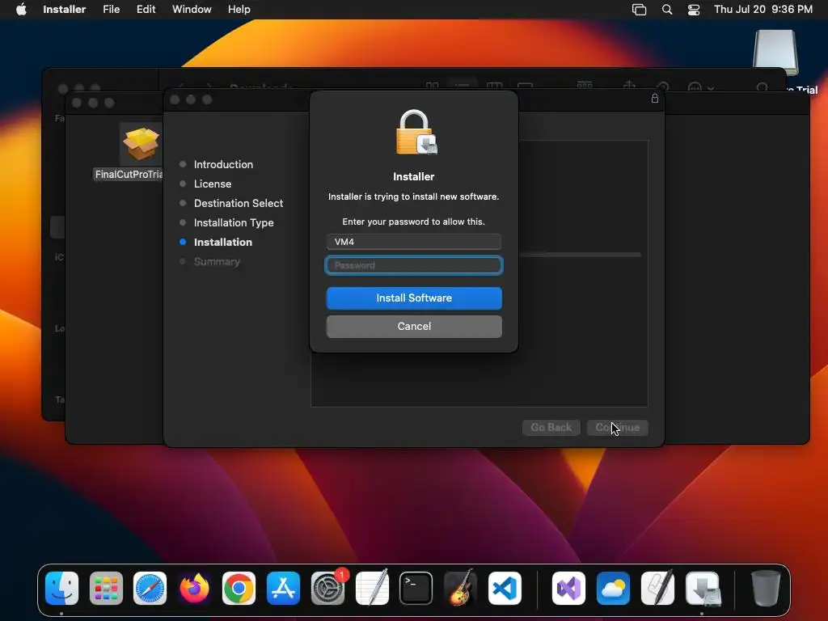Image resolution: width=828 pixels, height=621 pixels.
Task: Select the Installation Type step
Action: click(x=234, y=223)
